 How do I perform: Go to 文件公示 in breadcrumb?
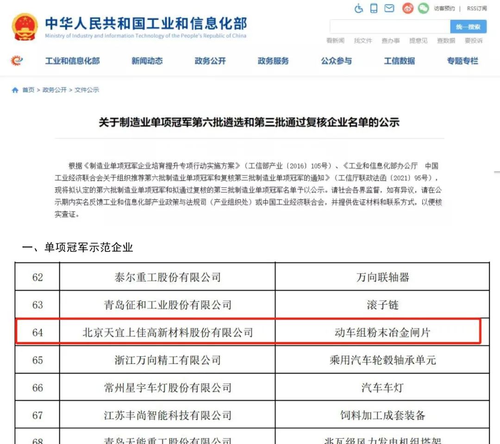[87, 90]
